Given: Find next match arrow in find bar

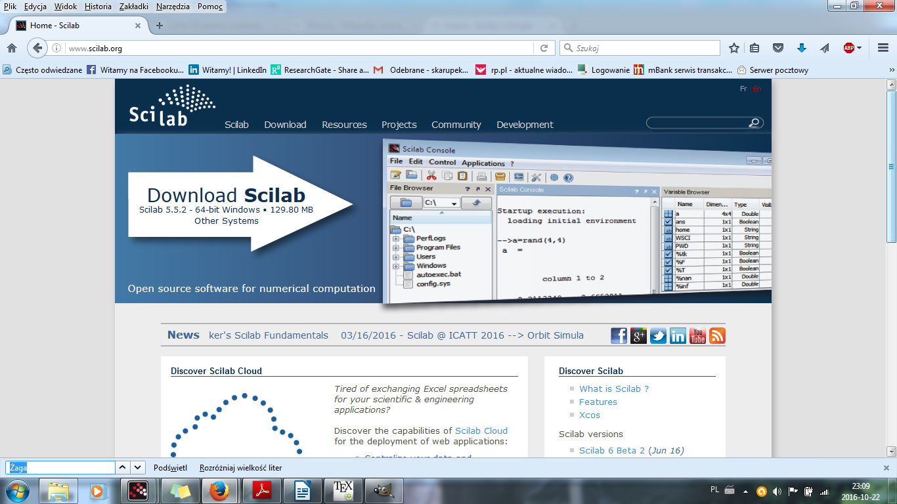Looking at the screenshot, I should click(138, 468).
